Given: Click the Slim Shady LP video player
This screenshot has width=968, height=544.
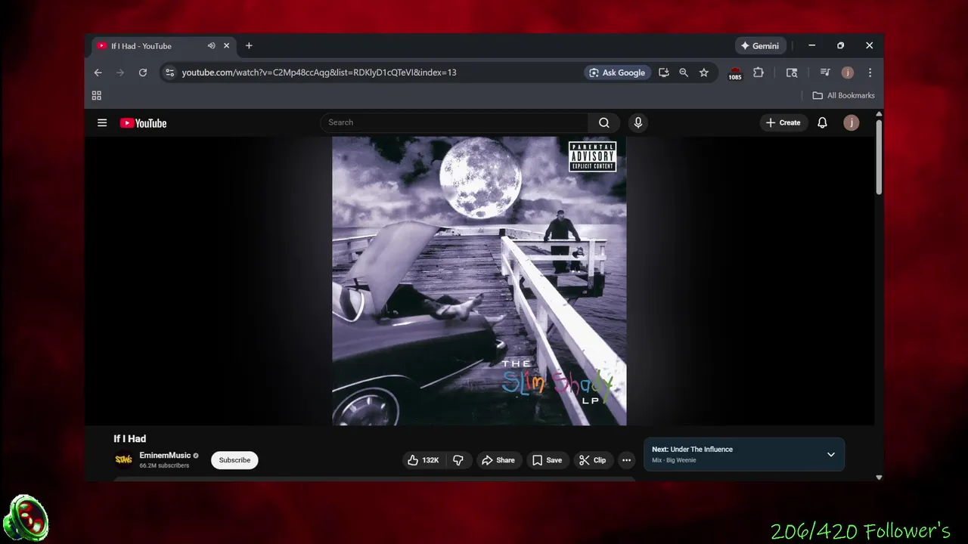Looking at the screenshot, I should pyautogui.click(x=479, y=281).
